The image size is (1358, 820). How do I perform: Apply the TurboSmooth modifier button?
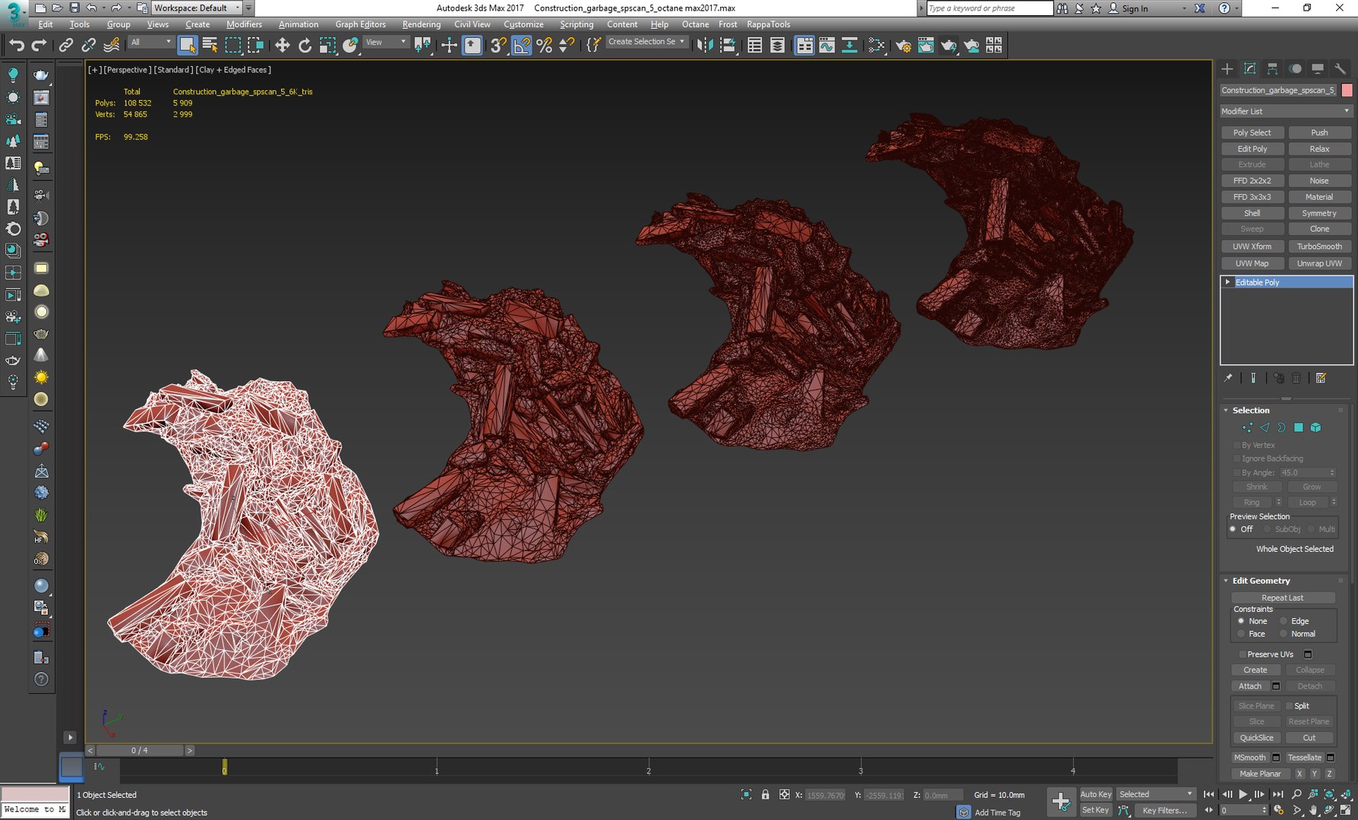pyautogui.click(x=1319, y=247)
